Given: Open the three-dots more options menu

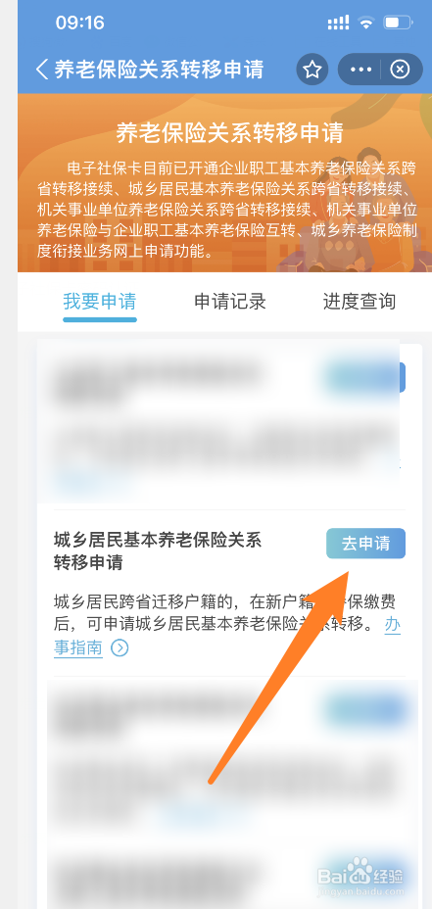Looking at the screenshot, I should pyautogui.click(x=360, y=71).
